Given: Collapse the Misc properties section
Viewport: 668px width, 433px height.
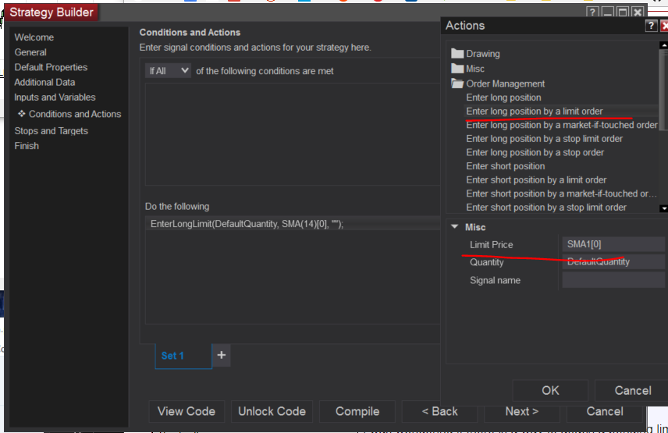Looking at the screenshot, I should point(455,227).
